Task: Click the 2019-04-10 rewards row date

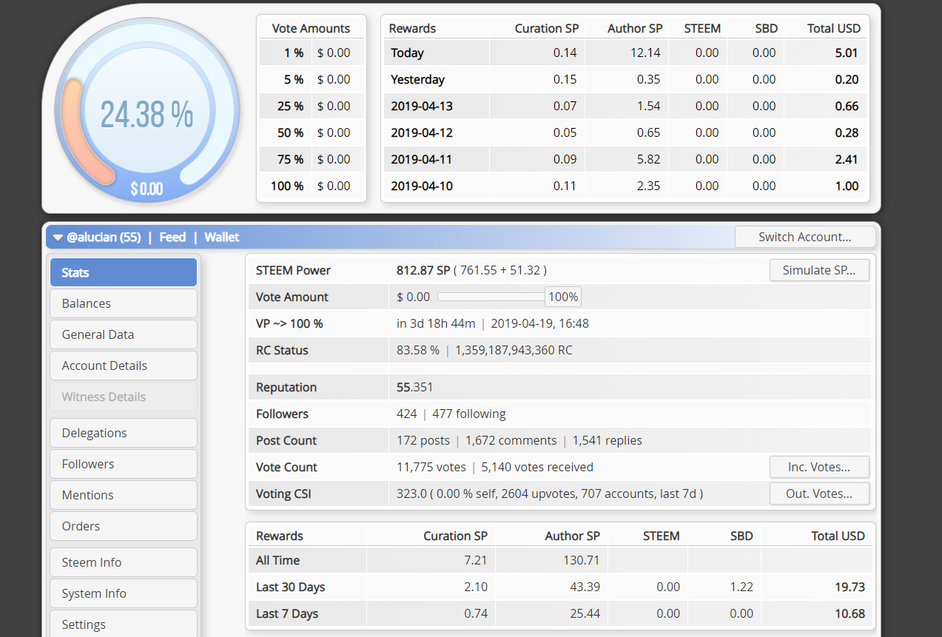Action: click(421, 186)
